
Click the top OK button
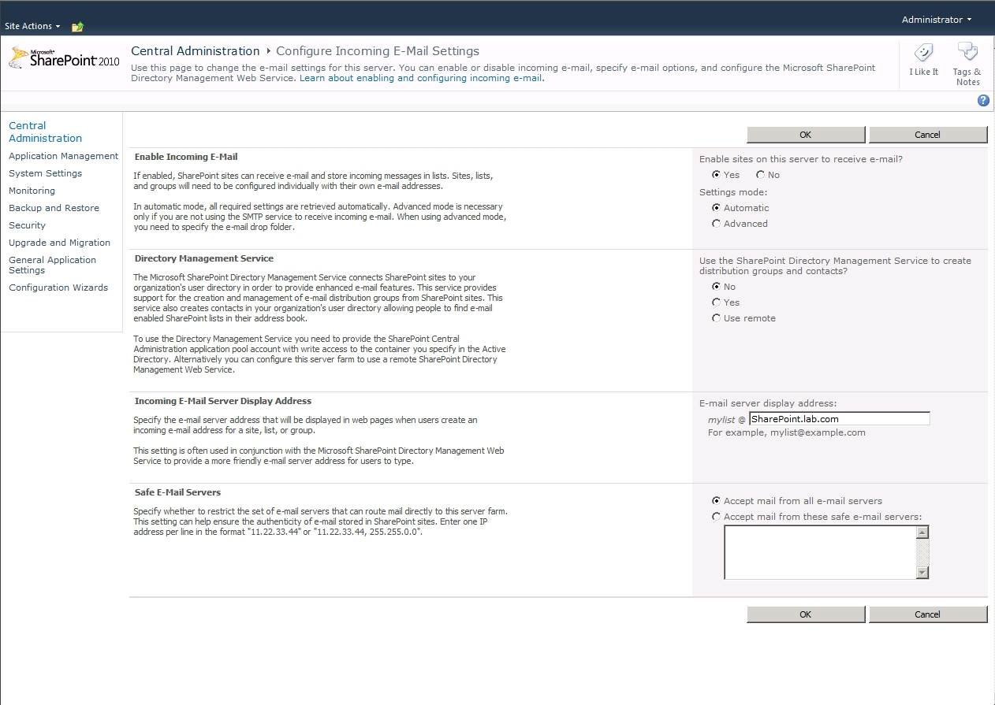coord(805,135)
